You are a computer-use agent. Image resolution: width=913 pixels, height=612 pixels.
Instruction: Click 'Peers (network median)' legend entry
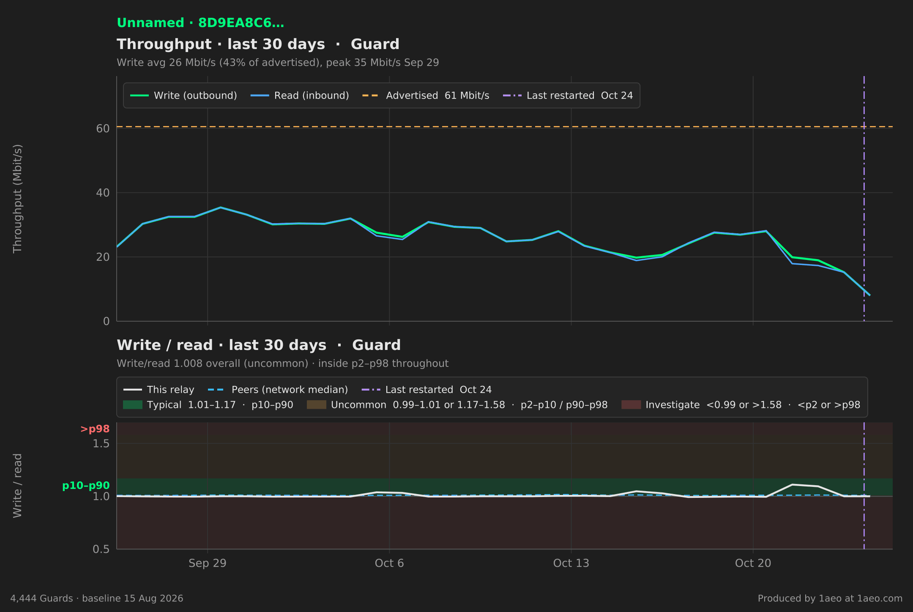278,390
